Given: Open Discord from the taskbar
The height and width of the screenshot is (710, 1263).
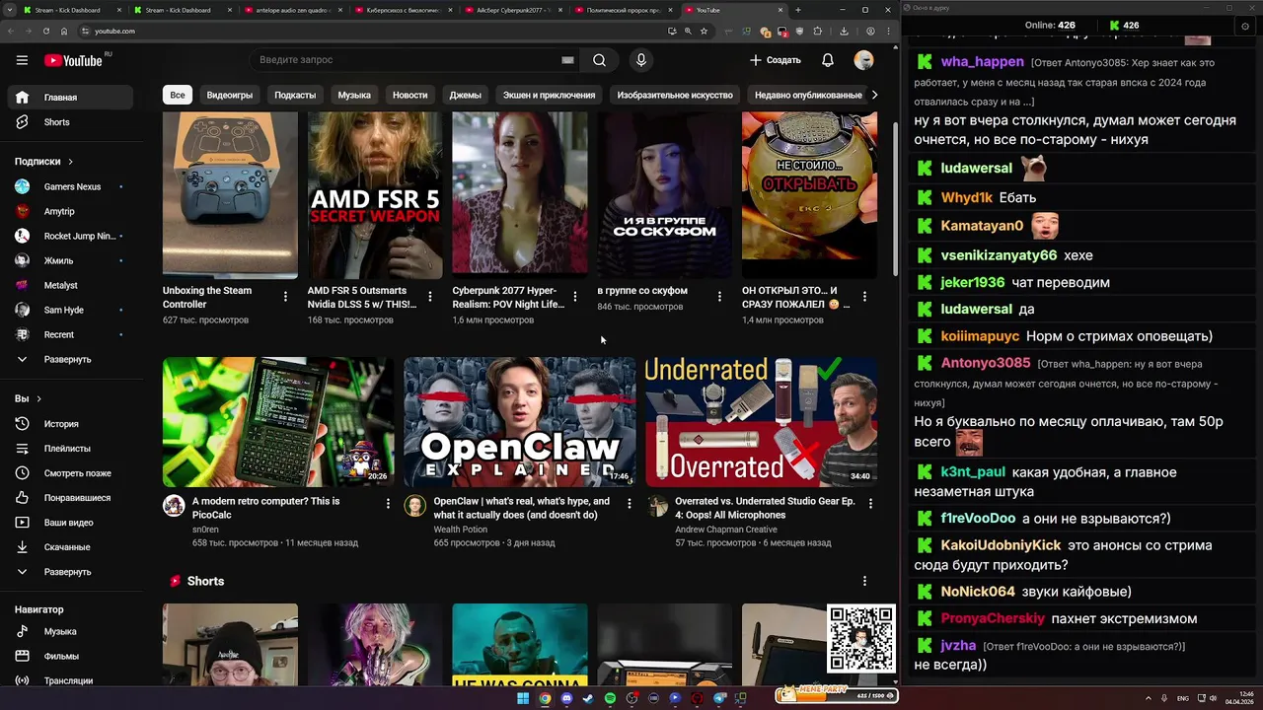Looking at the screenshot, I should tap(566, 698).
